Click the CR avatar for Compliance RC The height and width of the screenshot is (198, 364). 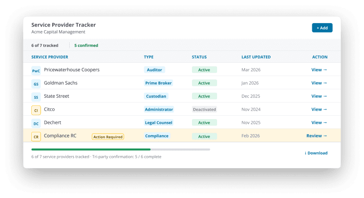pyautogui.click(x=36, y=137)
